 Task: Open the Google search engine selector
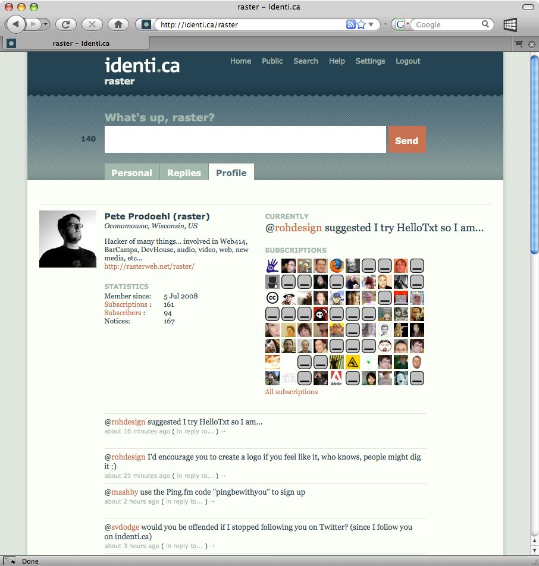coord(402,24)
